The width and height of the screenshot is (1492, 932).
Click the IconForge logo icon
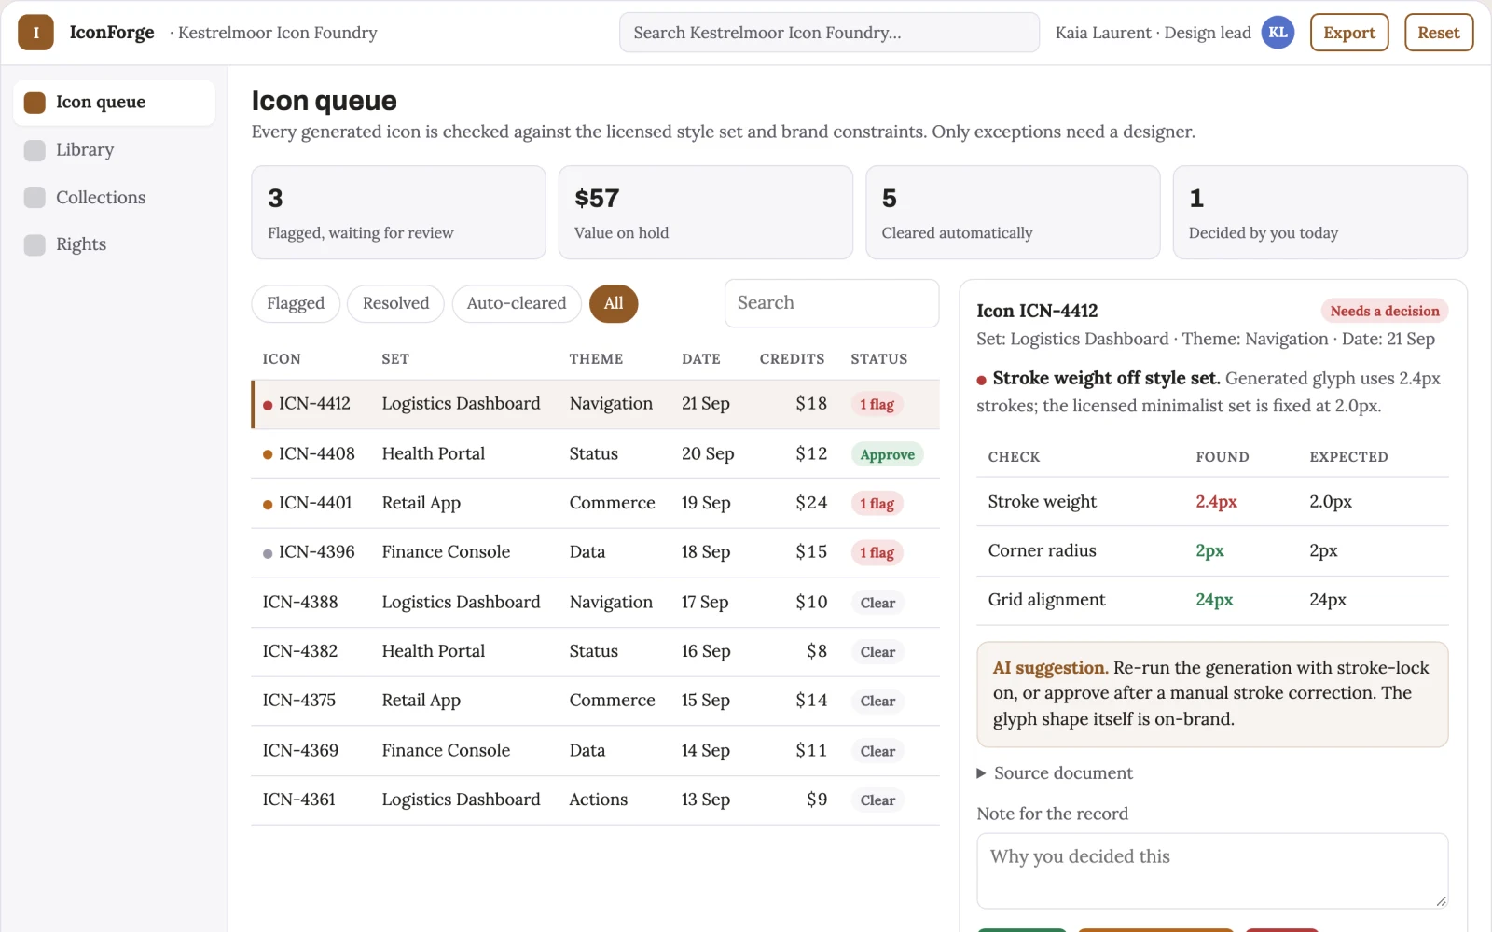click(35, 33)
